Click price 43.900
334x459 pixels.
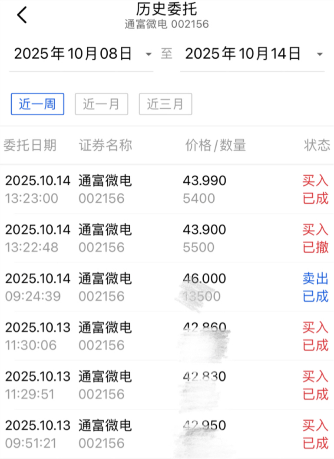[205, 230]
